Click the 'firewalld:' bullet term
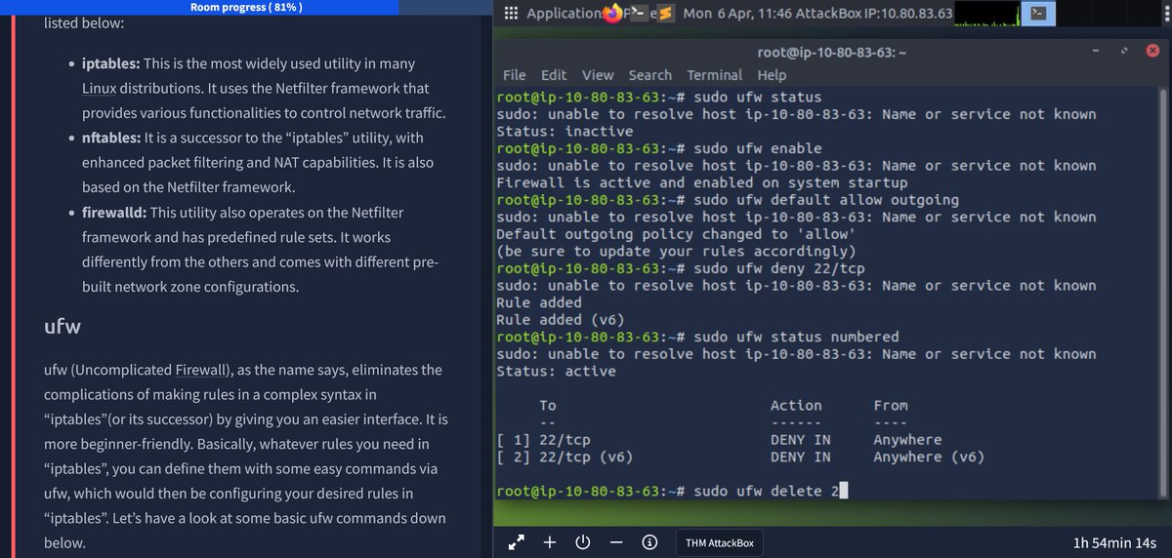The width and height of the screenshot is (1172, 558). (x=114, y=212)
